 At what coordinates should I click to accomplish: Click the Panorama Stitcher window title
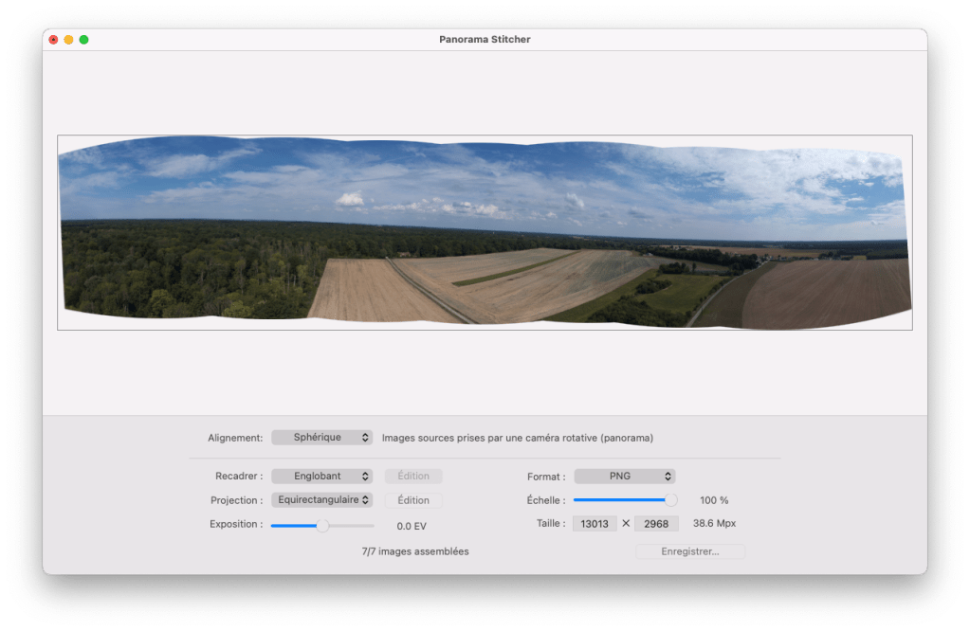click(485, 40)
